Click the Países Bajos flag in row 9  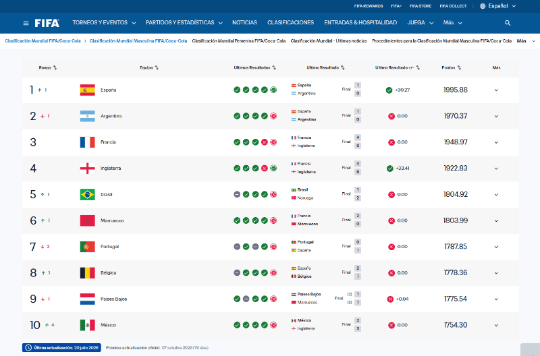(88, 299)
